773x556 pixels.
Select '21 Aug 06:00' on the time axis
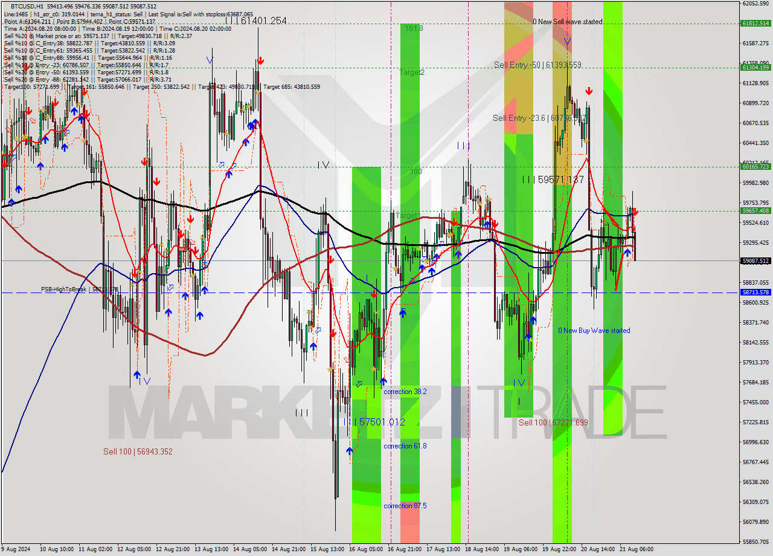point(637,549)
